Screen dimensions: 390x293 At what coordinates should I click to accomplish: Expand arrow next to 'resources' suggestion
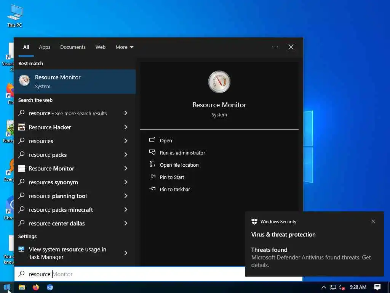[126, 141]
